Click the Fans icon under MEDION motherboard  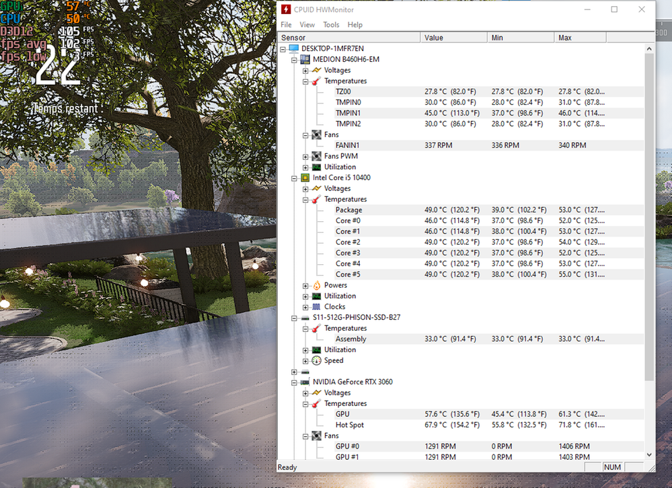[x=316, y=135]
